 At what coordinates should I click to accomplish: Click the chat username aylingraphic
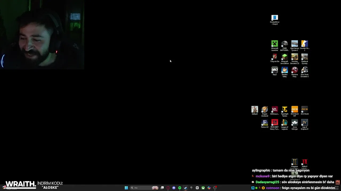pyautogui.click(x=262, y=171)
